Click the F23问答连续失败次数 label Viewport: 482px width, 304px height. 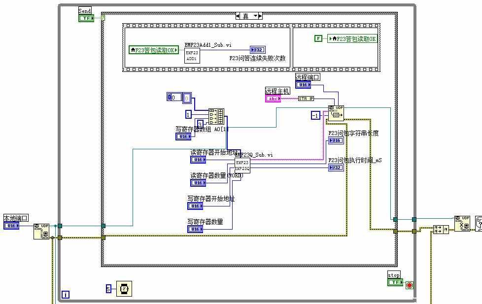point(258,58)
